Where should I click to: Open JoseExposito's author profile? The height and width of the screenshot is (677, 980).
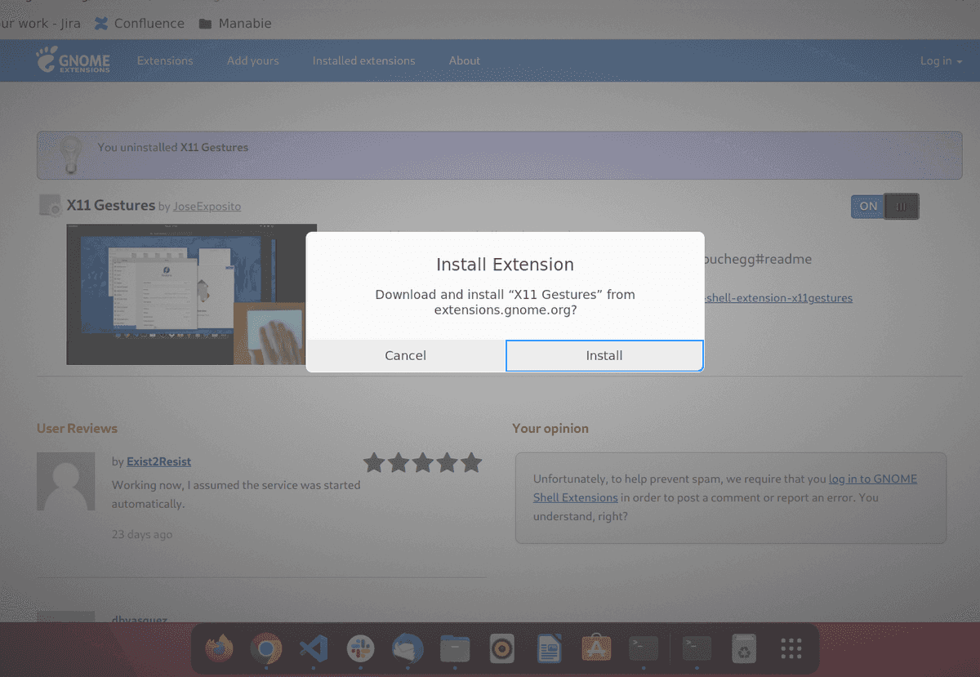pyautogui.click(x=207, y=207)
